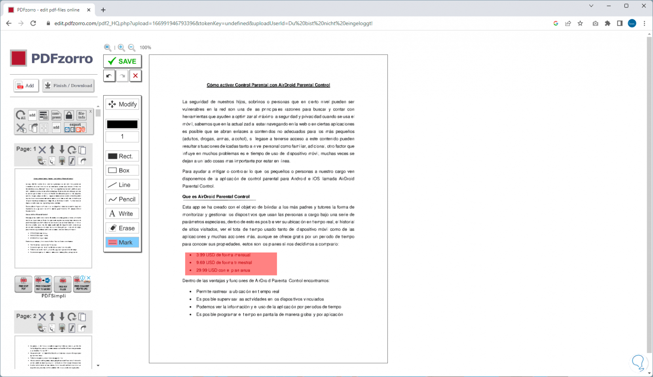Select the PDFzorro browser tab
The width and height of the screenshot is (653, 377).
(x=49, y=10)
